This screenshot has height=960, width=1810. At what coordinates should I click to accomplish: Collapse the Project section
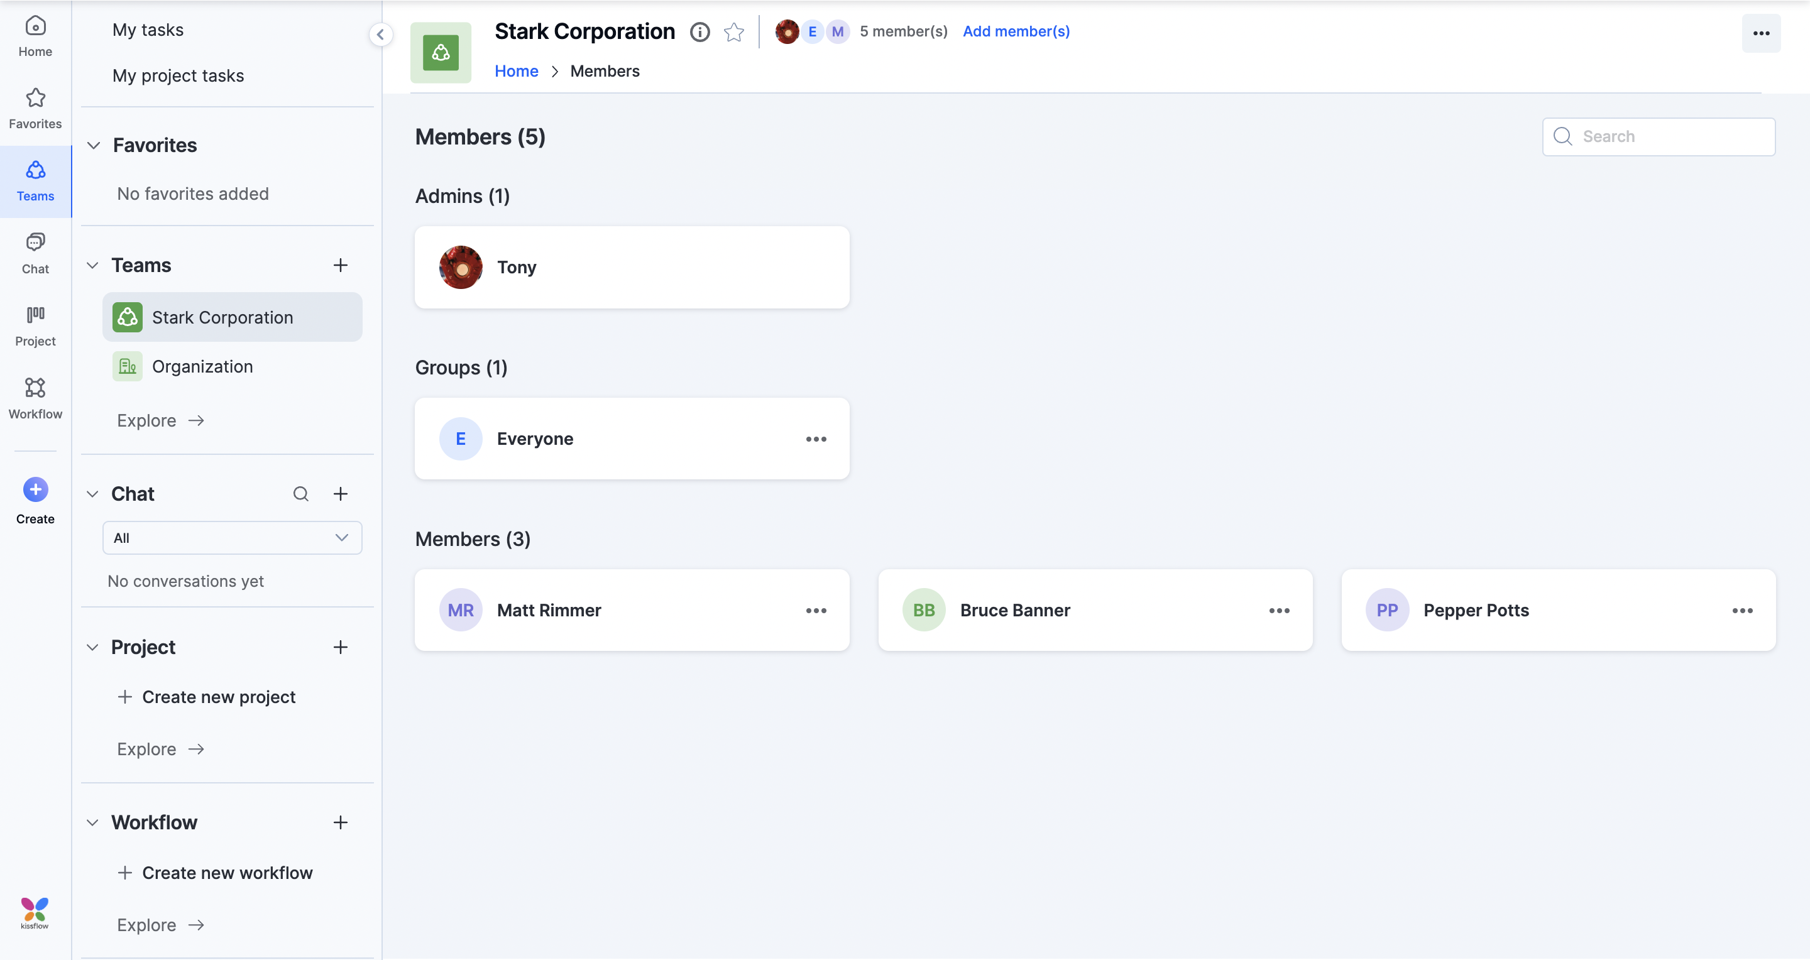[x=92, y=646]
